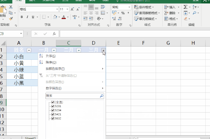Increase indent in alignment group
The height and width of the screenshot is (139, 210).
91,18
